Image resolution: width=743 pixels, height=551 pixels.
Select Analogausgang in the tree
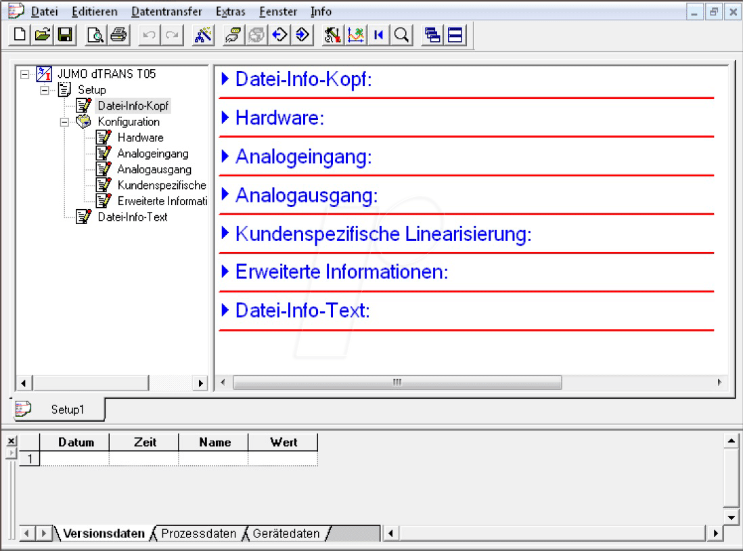[154, 170]
